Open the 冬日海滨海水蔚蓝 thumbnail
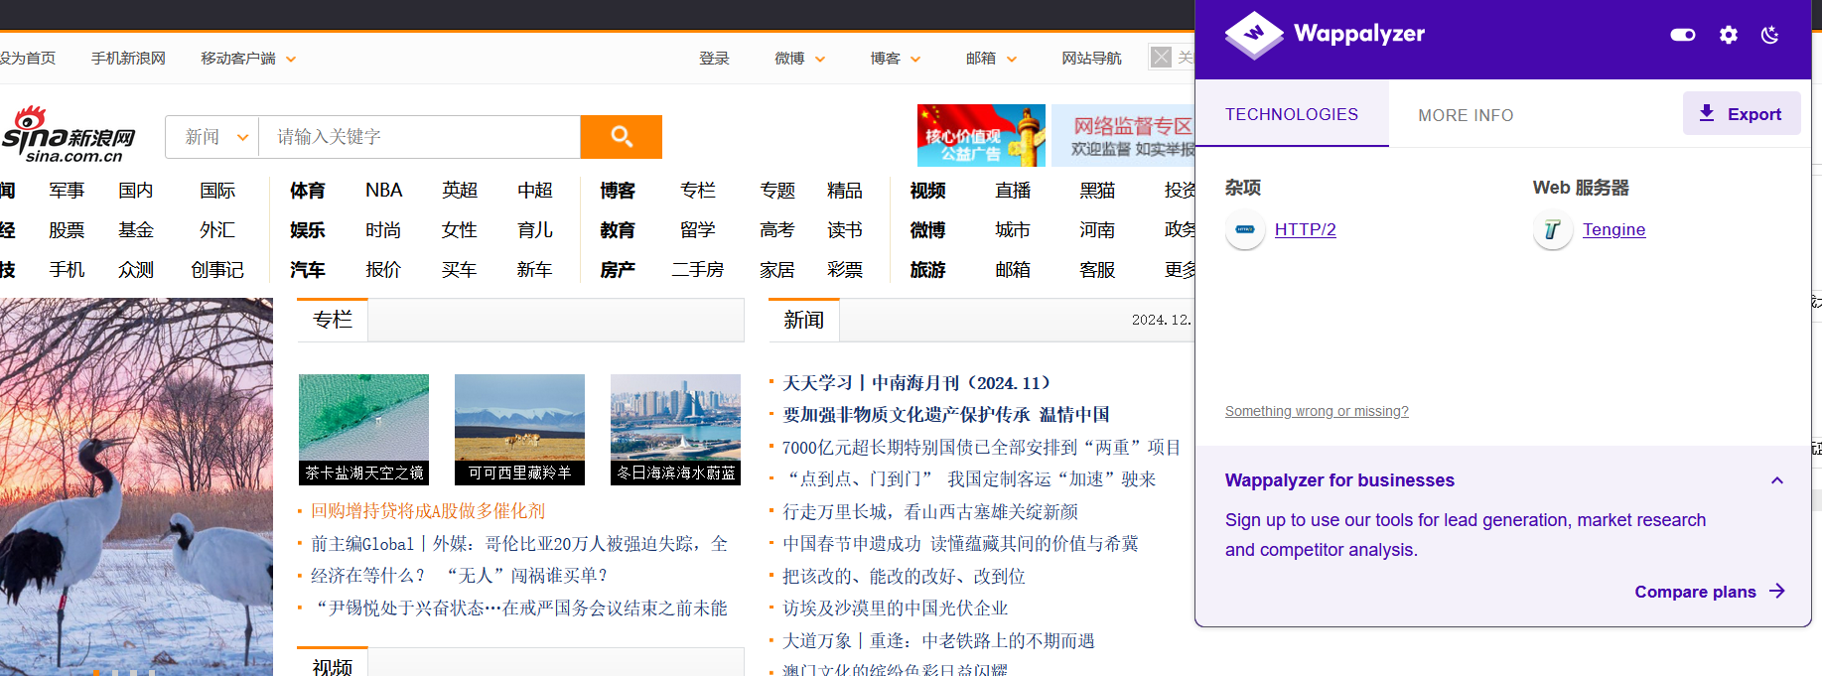The height and width of the screenshot is (676, 1822). (x=676, y=430)
